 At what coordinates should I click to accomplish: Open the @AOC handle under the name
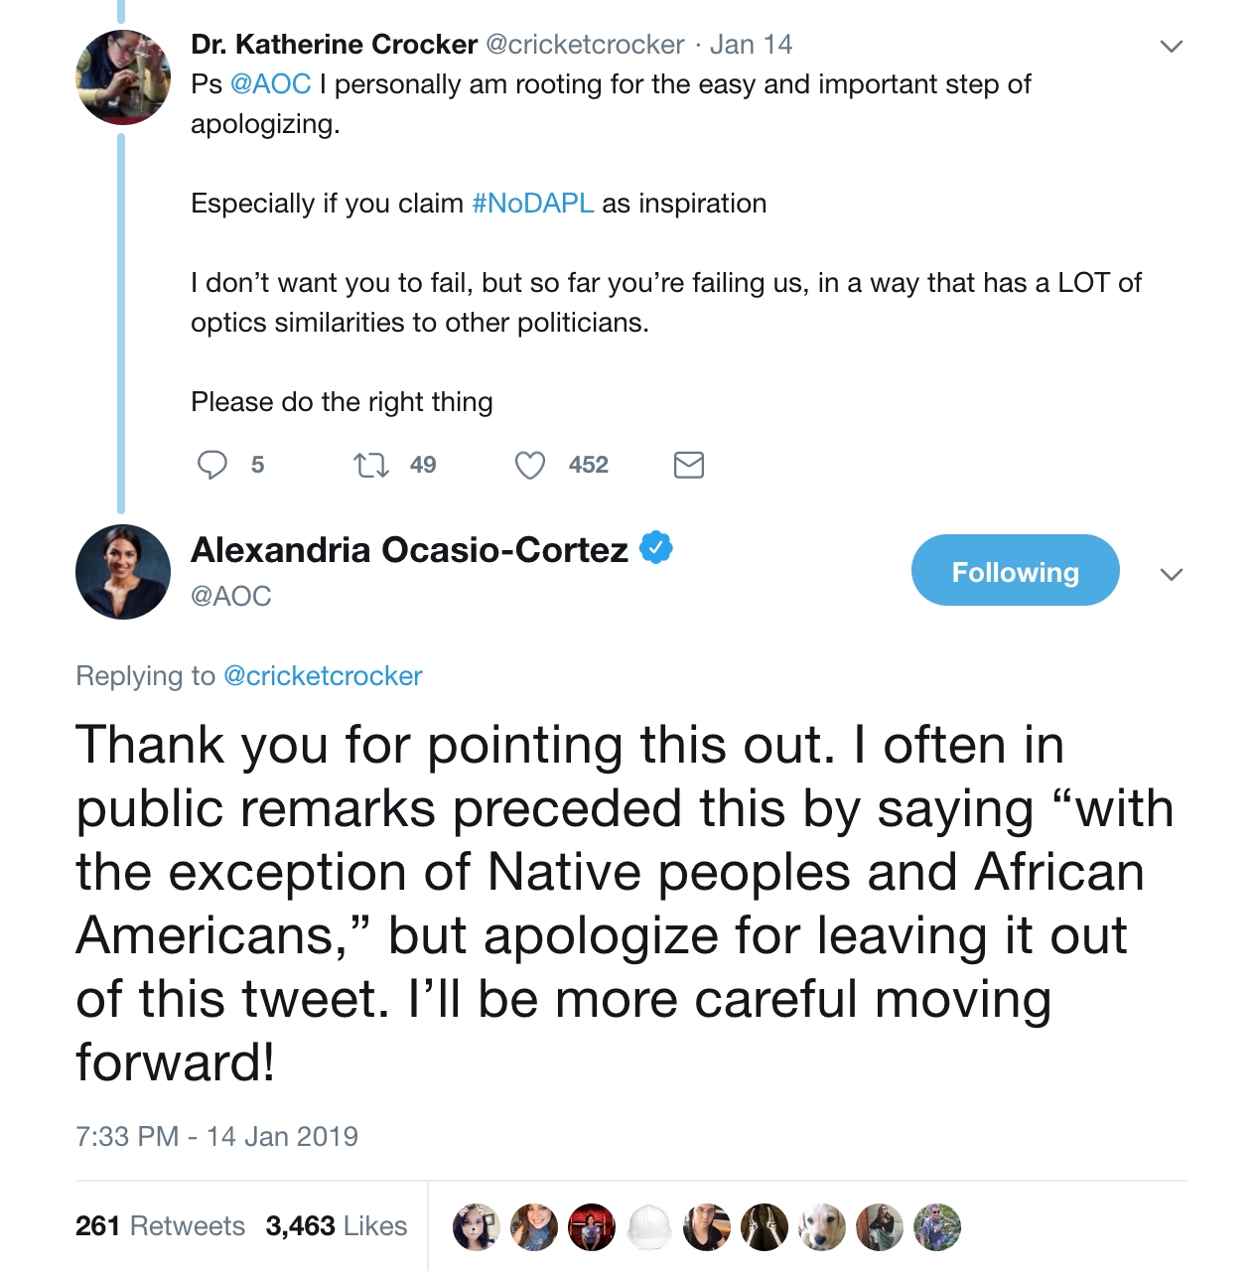(x=230, y=596)
